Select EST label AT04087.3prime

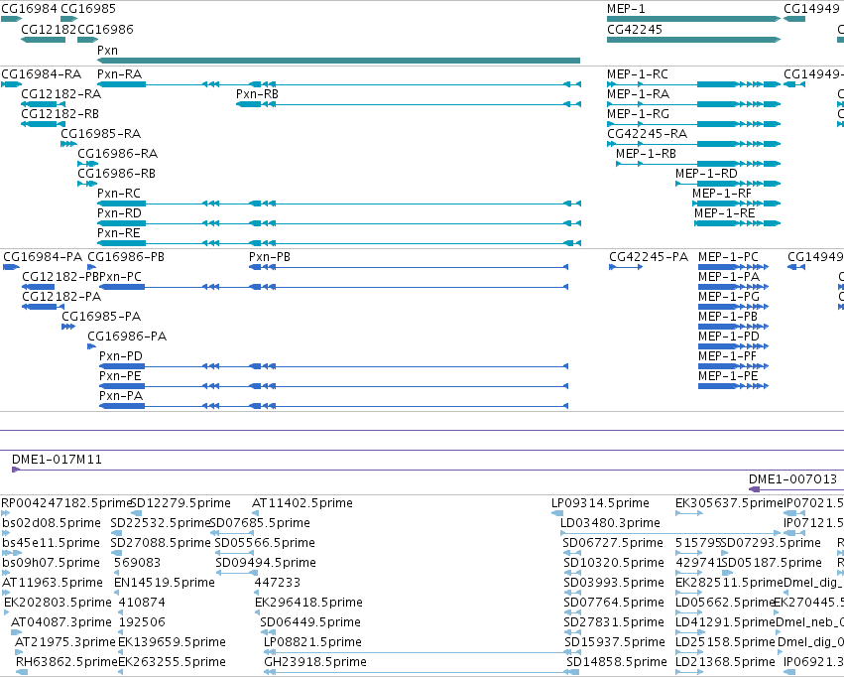61,622
